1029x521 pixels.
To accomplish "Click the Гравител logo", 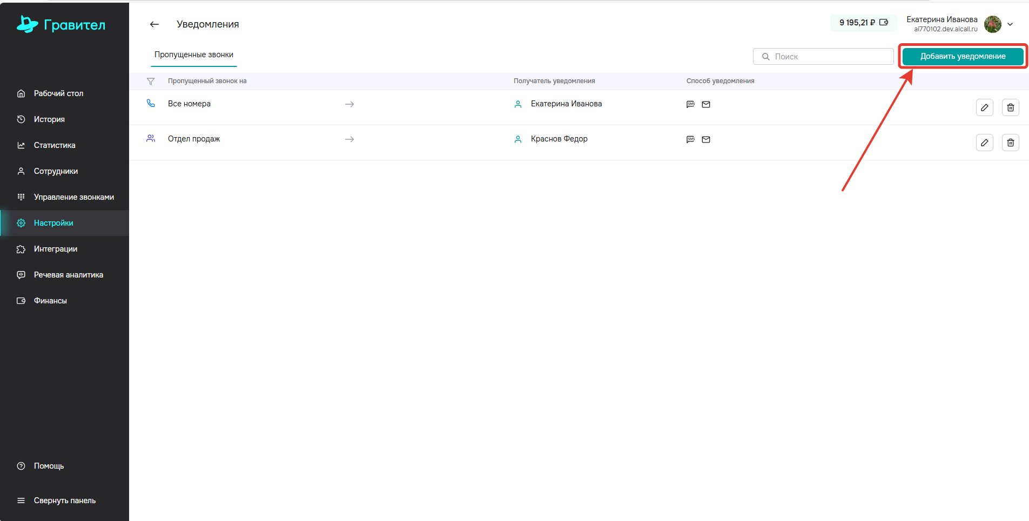I will click(x=61, y=24).
